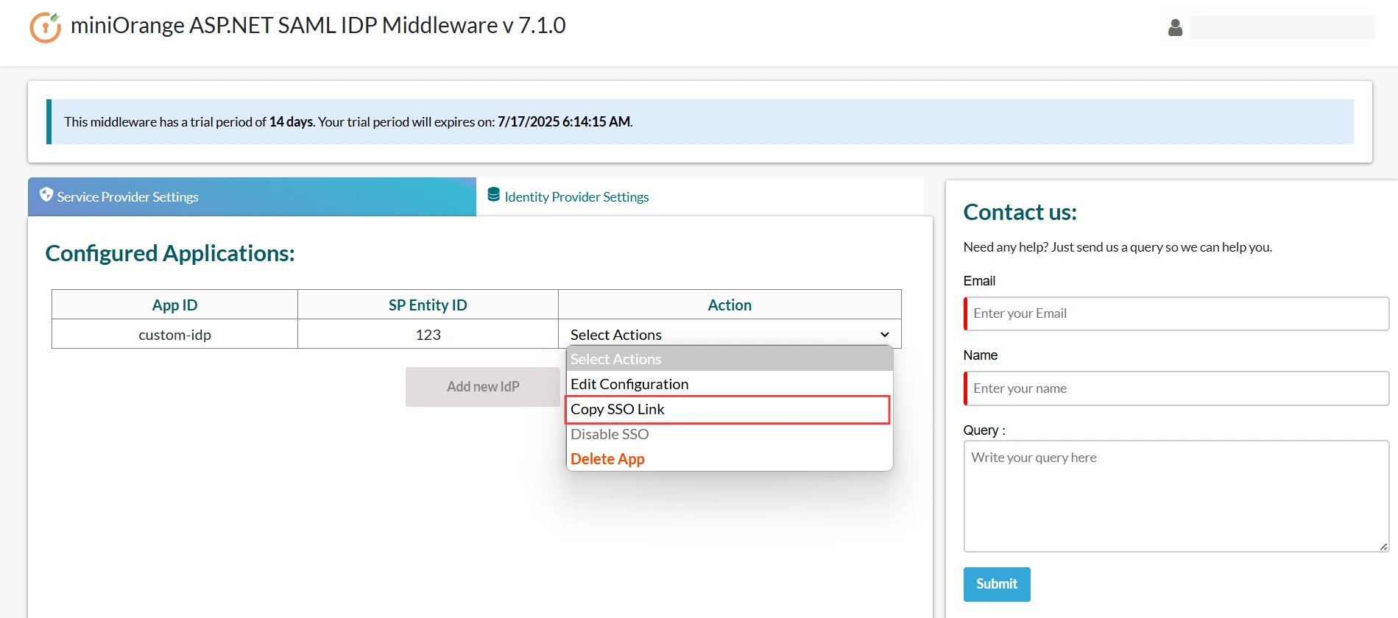Screen dimensions: 1398x618
Task: Click the miniOrange logo icon
Action: pyautogui.click(x=46, y=27)
